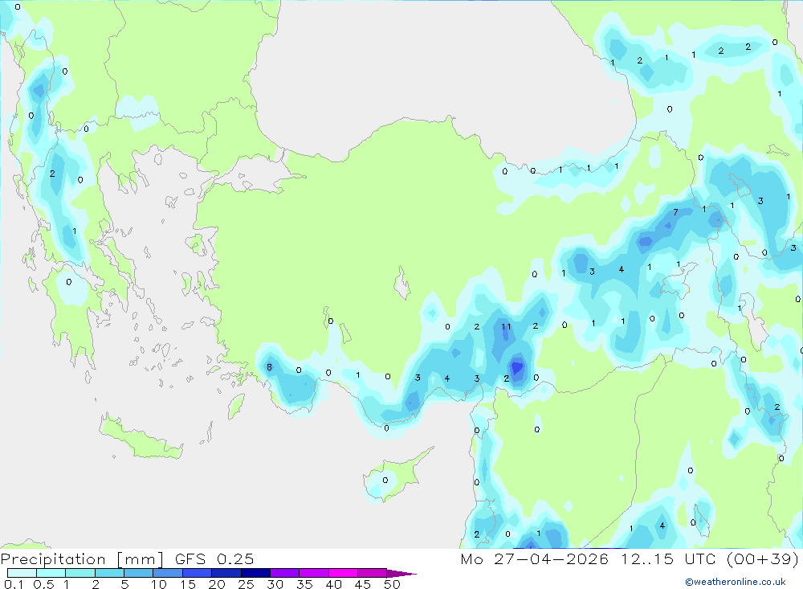This screenshot has height=589, width=803.
Task: Click the 10 to 15 mm legend swatch
Action: pos(168,573)
